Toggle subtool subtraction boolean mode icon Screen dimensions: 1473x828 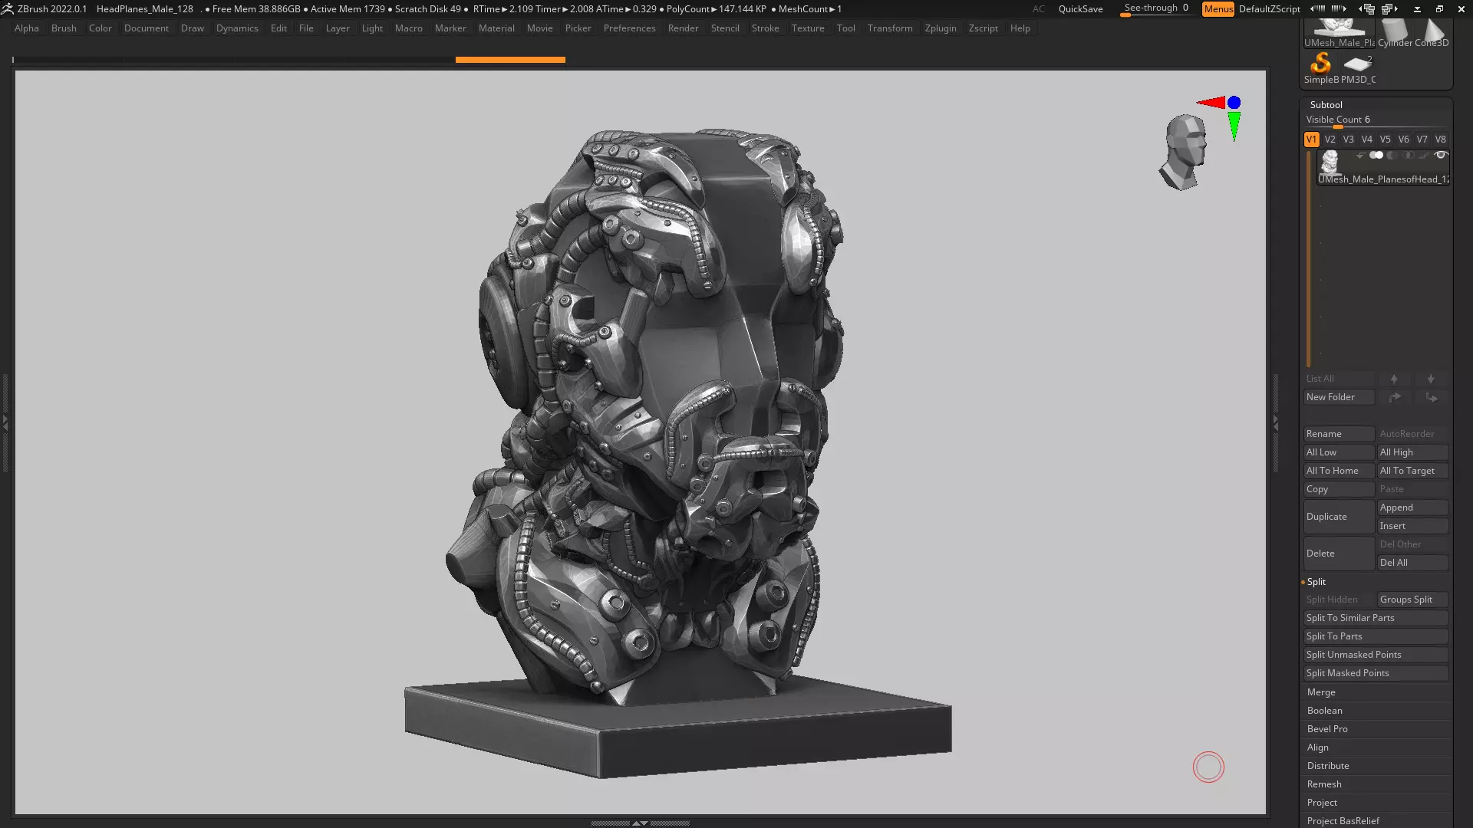(x=1392, y=156)
